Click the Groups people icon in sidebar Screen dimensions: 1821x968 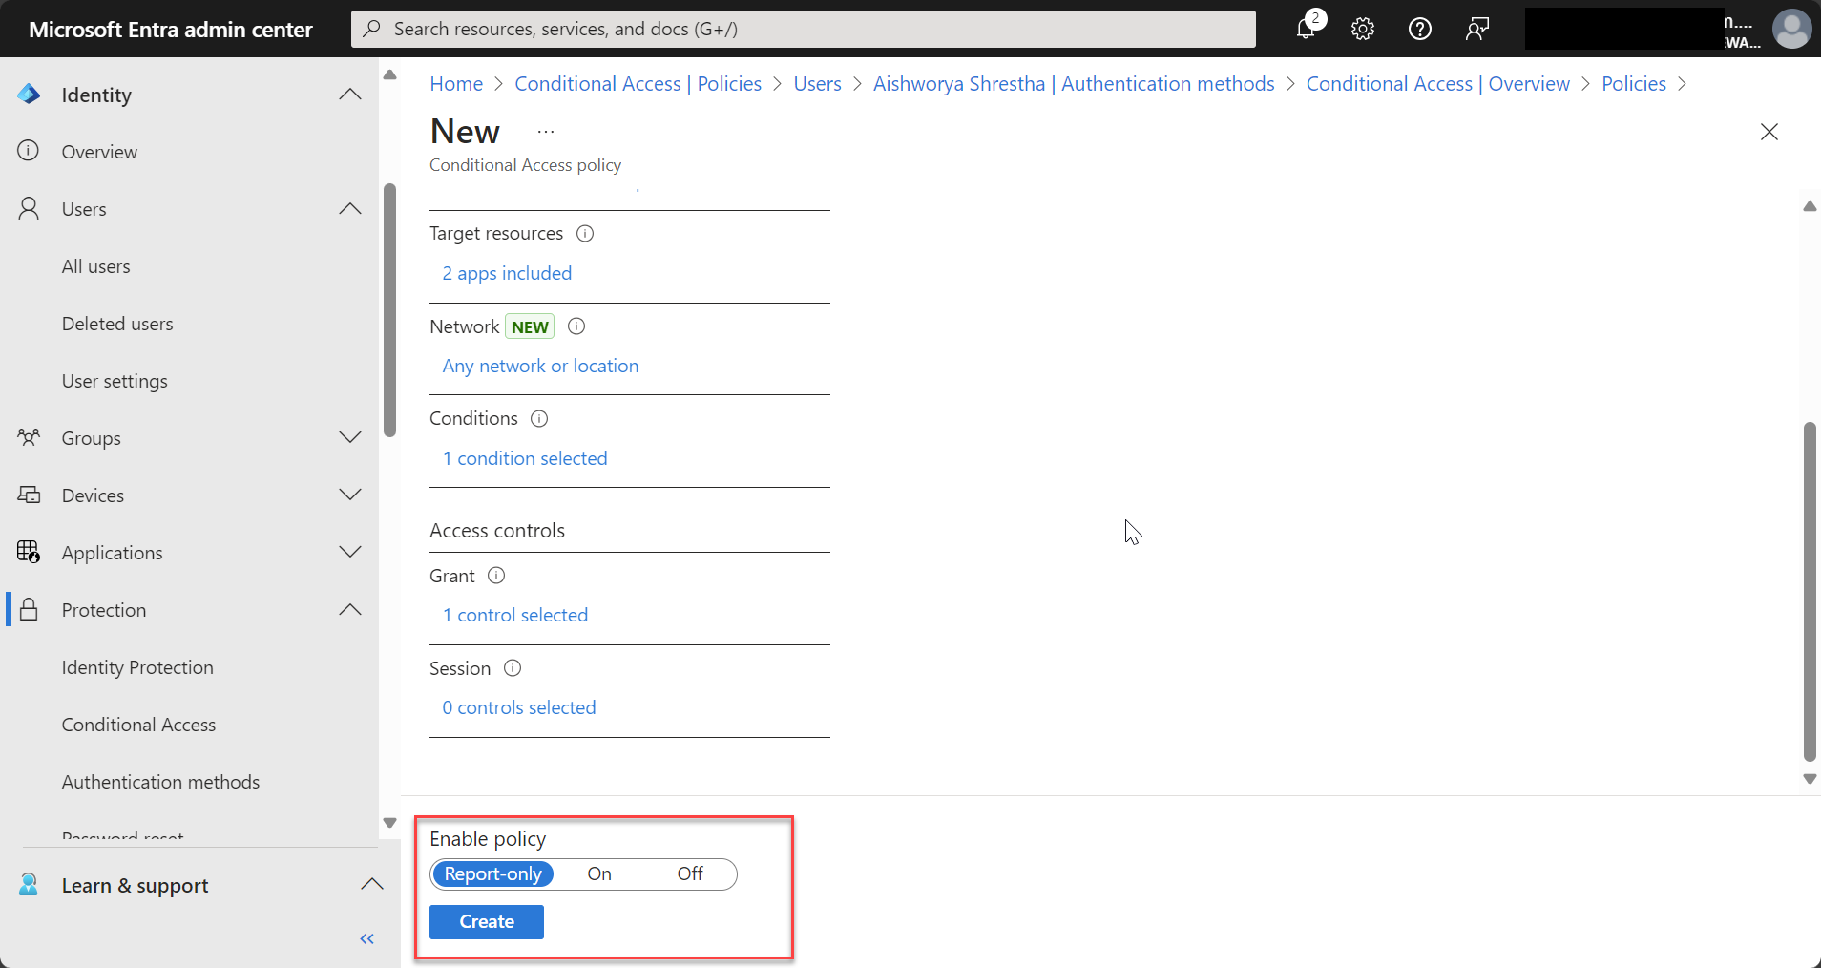(29, 437)
